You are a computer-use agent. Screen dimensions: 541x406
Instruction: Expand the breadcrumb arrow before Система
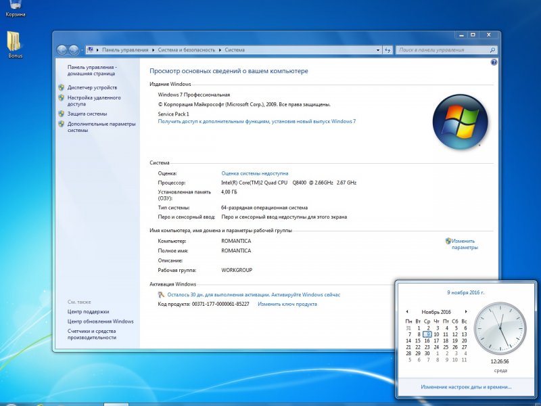pyautogui.click(x=220, y=50)
